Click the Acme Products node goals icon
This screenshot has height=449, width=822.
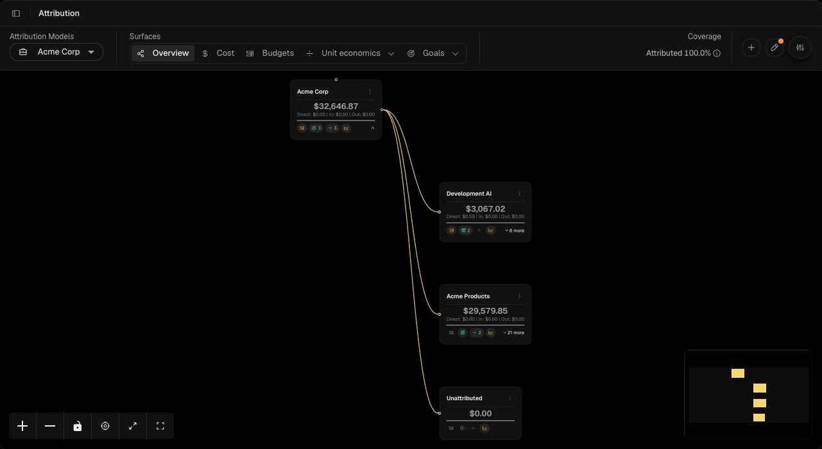pos(463,333)
